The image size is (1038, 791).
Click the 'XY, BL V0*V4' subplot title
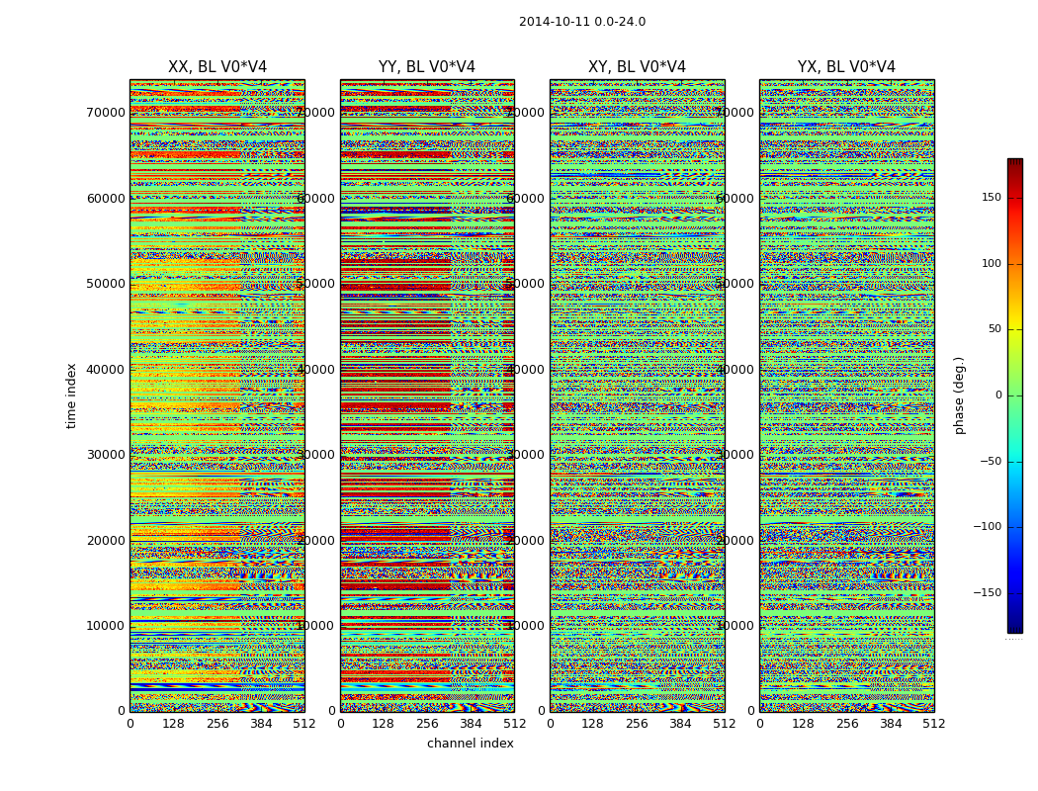637,67
